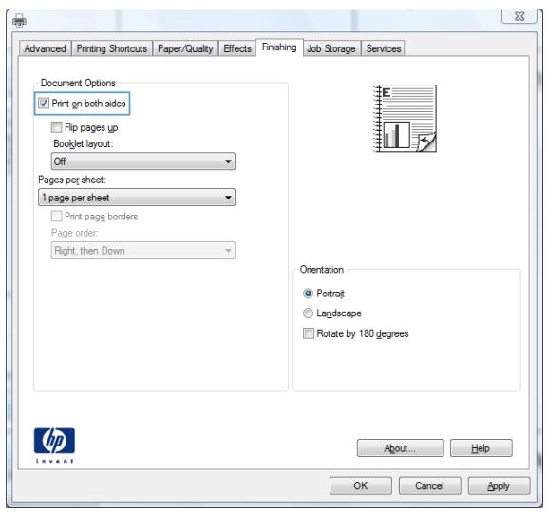Click the Booklet layout label

(x=84, y=143)
